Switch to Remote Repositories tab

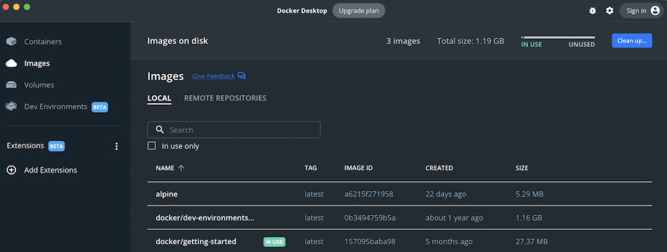[225, 98]
